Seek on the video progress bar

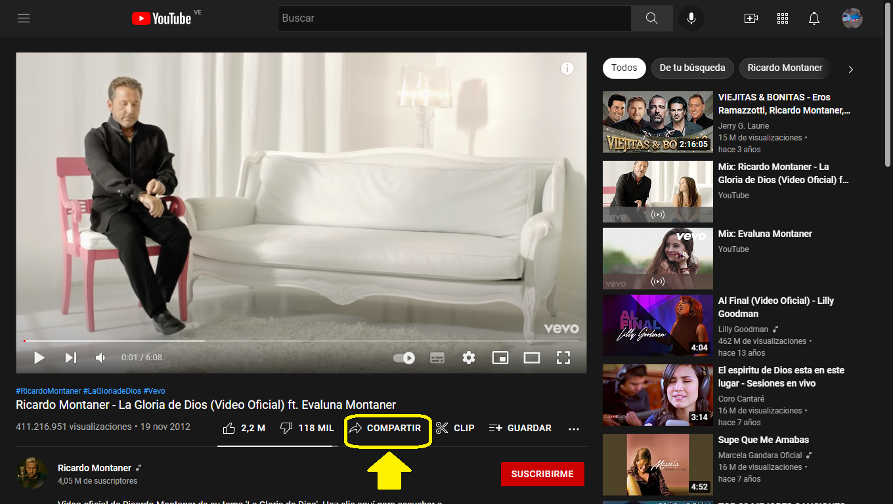click(x=301, y=341)
